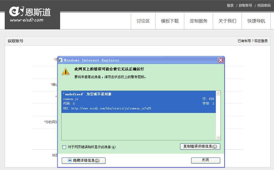The width and height of the screenshot is (274, 170).
Task: Click the 代码: 0 text
Action: (69, 104)
